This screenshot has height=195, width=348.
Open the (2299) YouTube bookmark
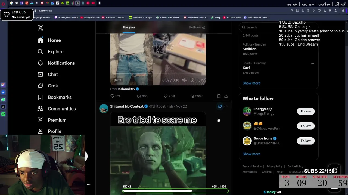[x=90, y=17]
